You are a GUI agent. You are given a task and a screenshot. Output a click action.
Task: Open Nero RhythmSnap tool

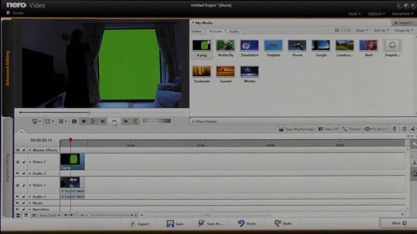[x=297, y=129]
